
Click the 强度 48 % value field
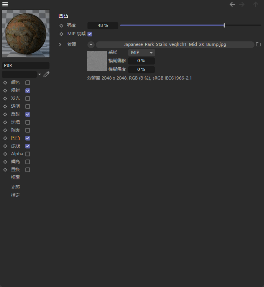pyautogui.click(x=103, y=26)
